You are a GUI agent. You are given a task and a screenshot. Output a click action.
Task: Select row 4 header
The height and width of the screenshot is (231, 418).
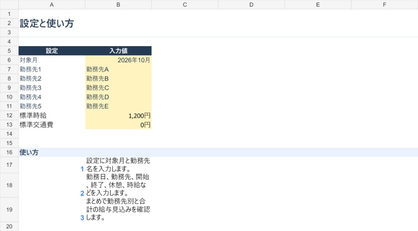coord(9,42)
